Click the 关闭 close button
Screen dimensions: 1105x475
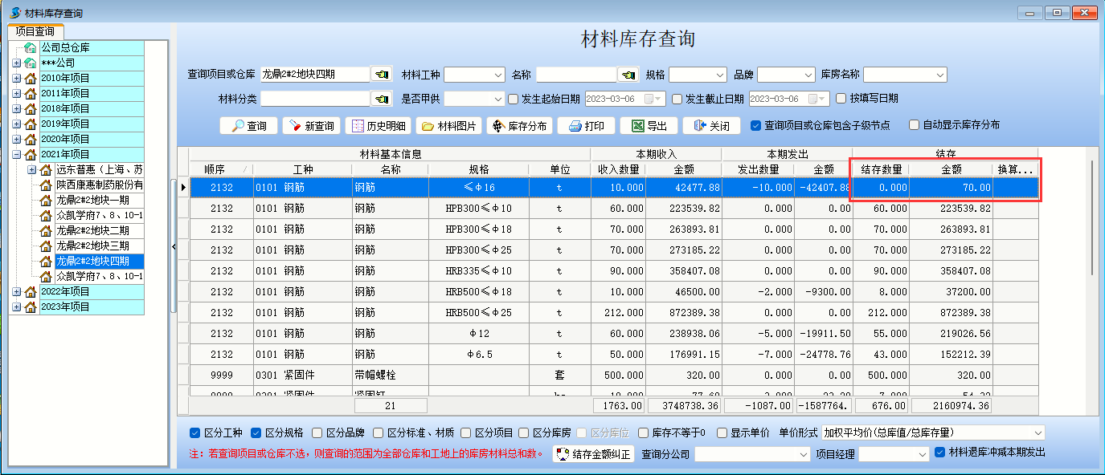click(711, 126)
